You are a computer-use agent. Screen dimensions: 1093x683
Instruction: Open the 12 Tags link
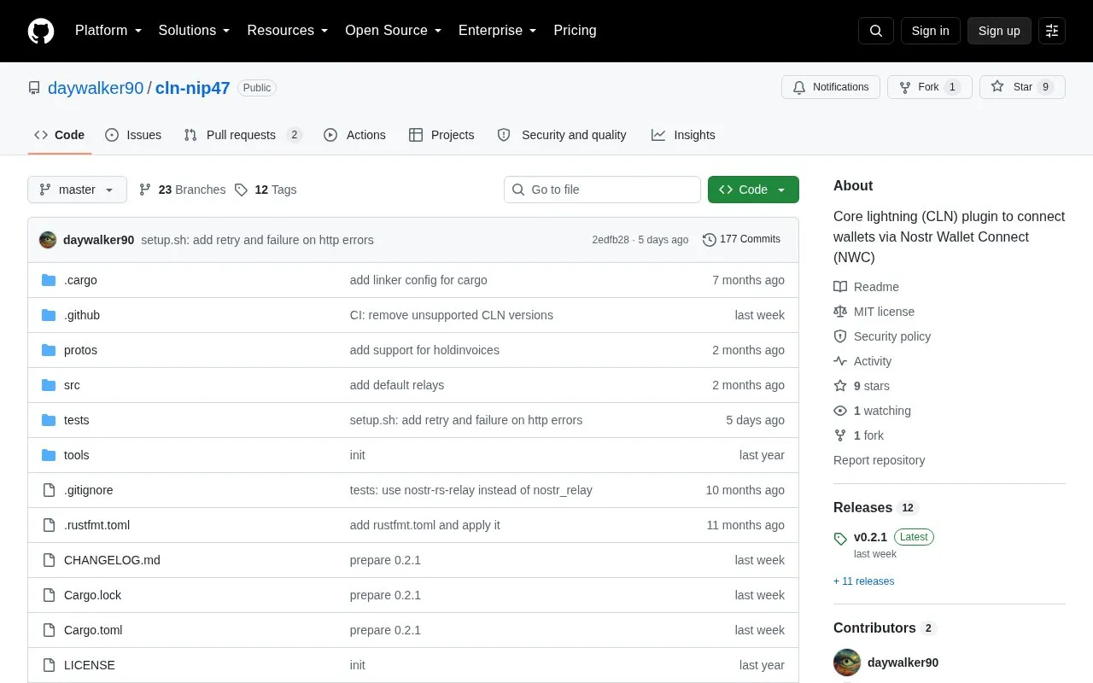point(266,190)
